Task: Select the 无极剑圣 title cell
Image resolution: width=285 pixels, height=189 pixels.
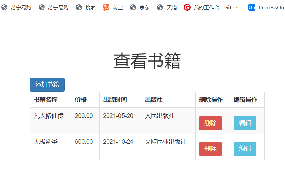Action: tap(50, 147)
